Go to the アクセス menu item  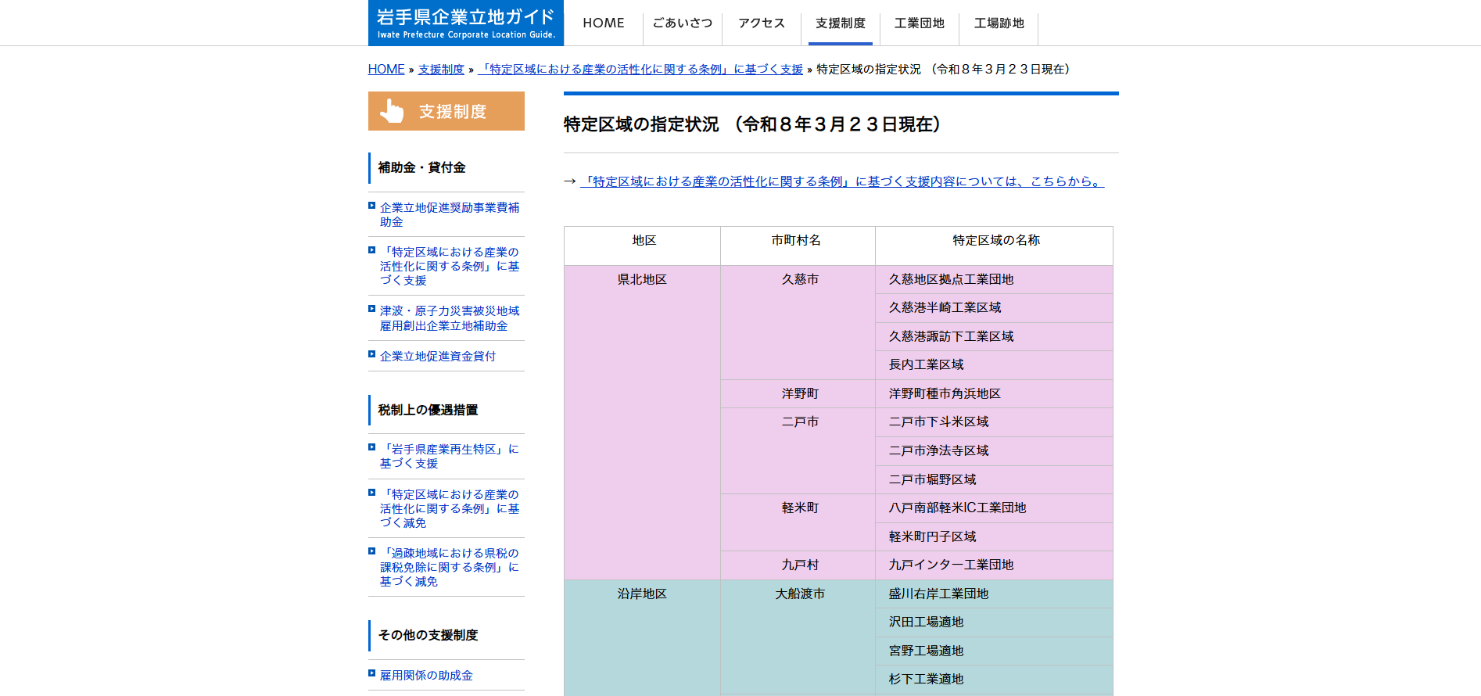(x=762, y=23)
